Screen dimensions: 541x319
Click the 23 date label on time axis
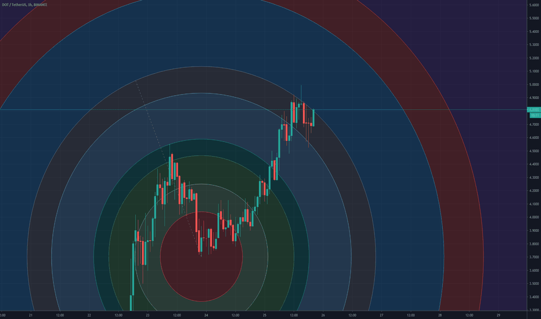(x=147, y=315)
